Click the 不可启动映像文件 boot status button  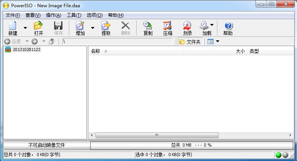(46, 145)
